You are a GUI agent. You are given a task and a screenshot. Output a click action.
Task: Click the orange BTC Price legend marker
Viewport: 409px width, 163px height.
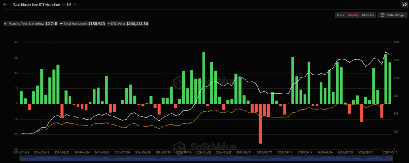[109, 24]
